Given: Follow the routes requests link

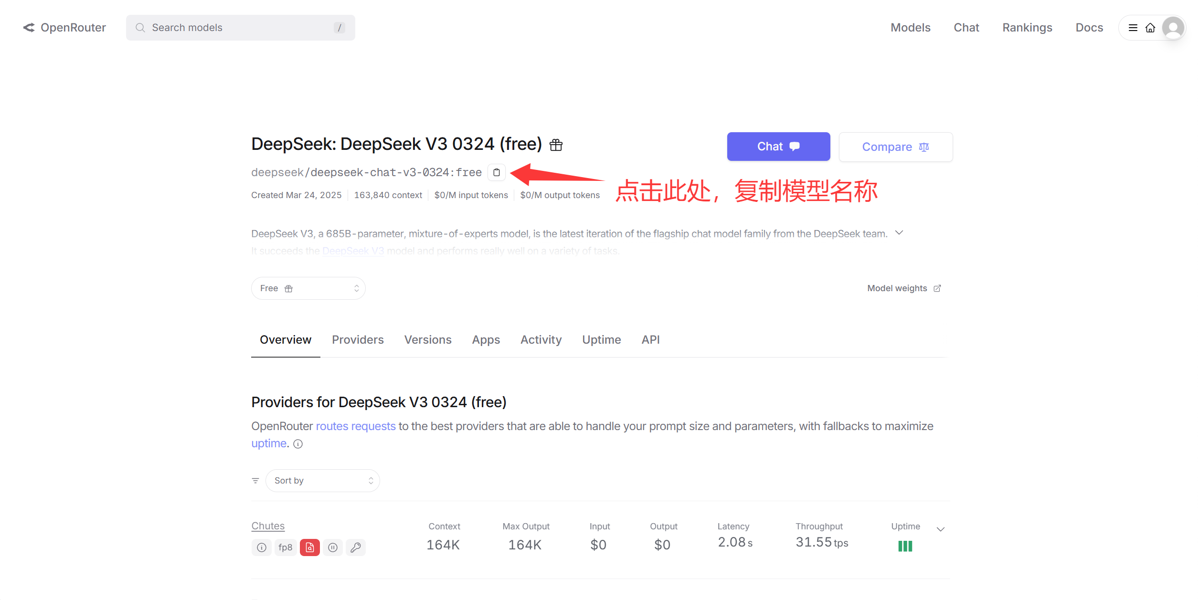Looking at the screenshot, I should tap(356, 426).
